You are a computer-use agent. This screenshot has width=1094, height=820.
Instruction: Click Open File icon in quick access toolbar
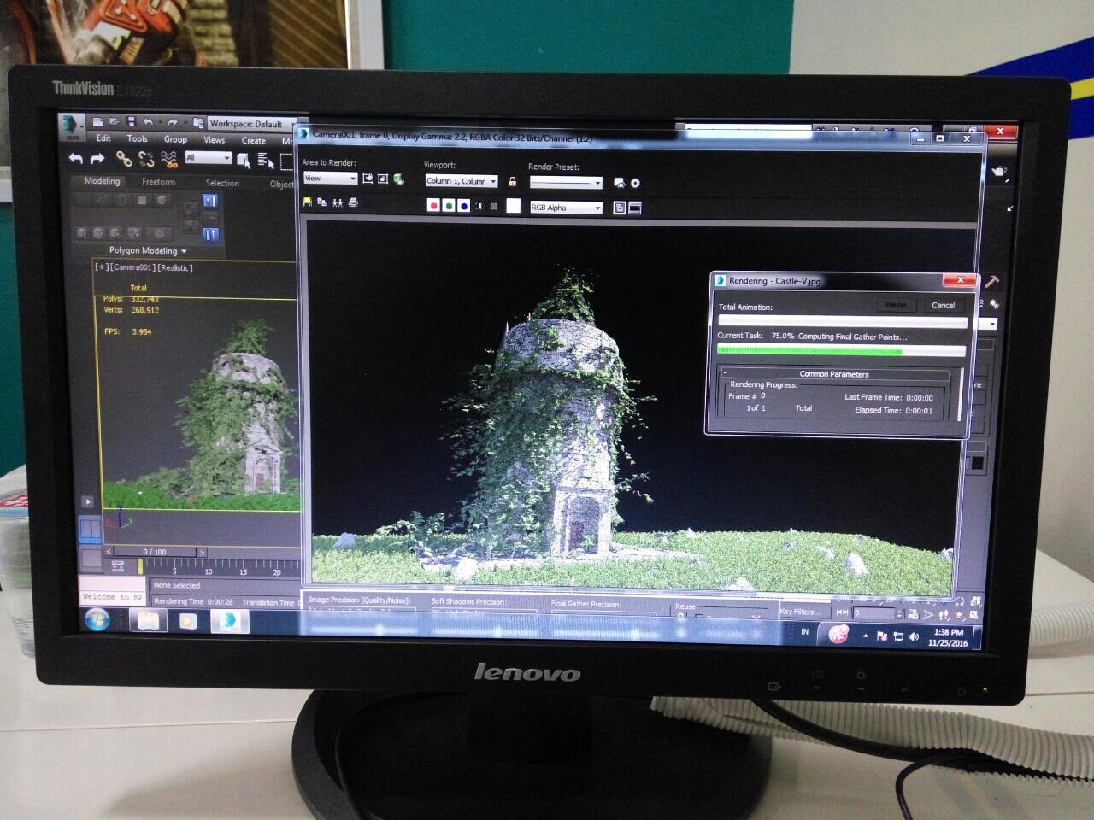114,122
